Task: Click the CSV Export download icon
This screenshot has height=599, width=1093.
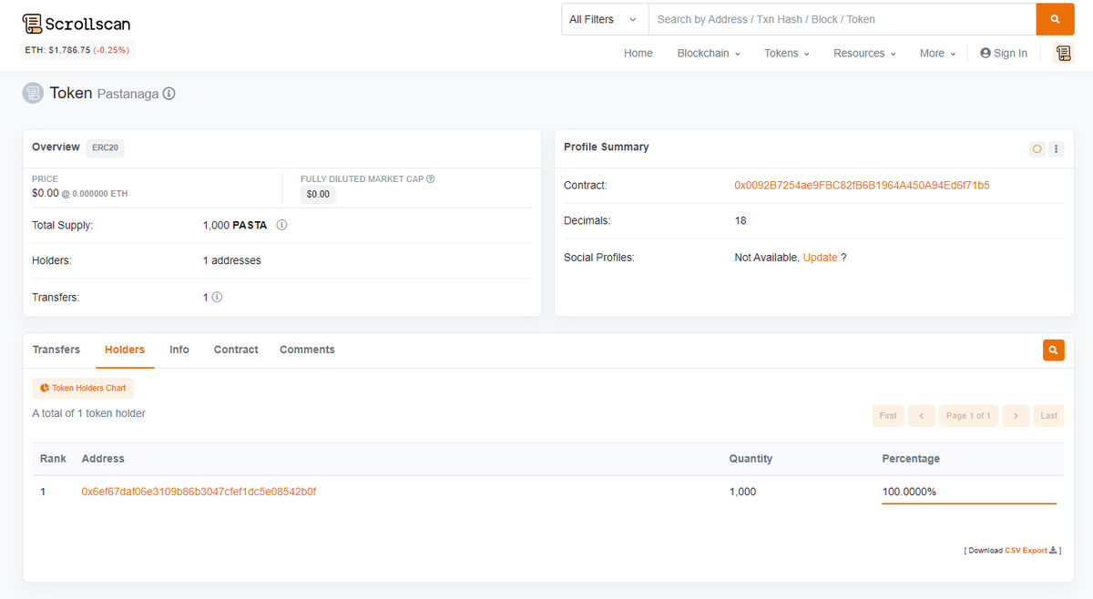Action: point(1053,550)
